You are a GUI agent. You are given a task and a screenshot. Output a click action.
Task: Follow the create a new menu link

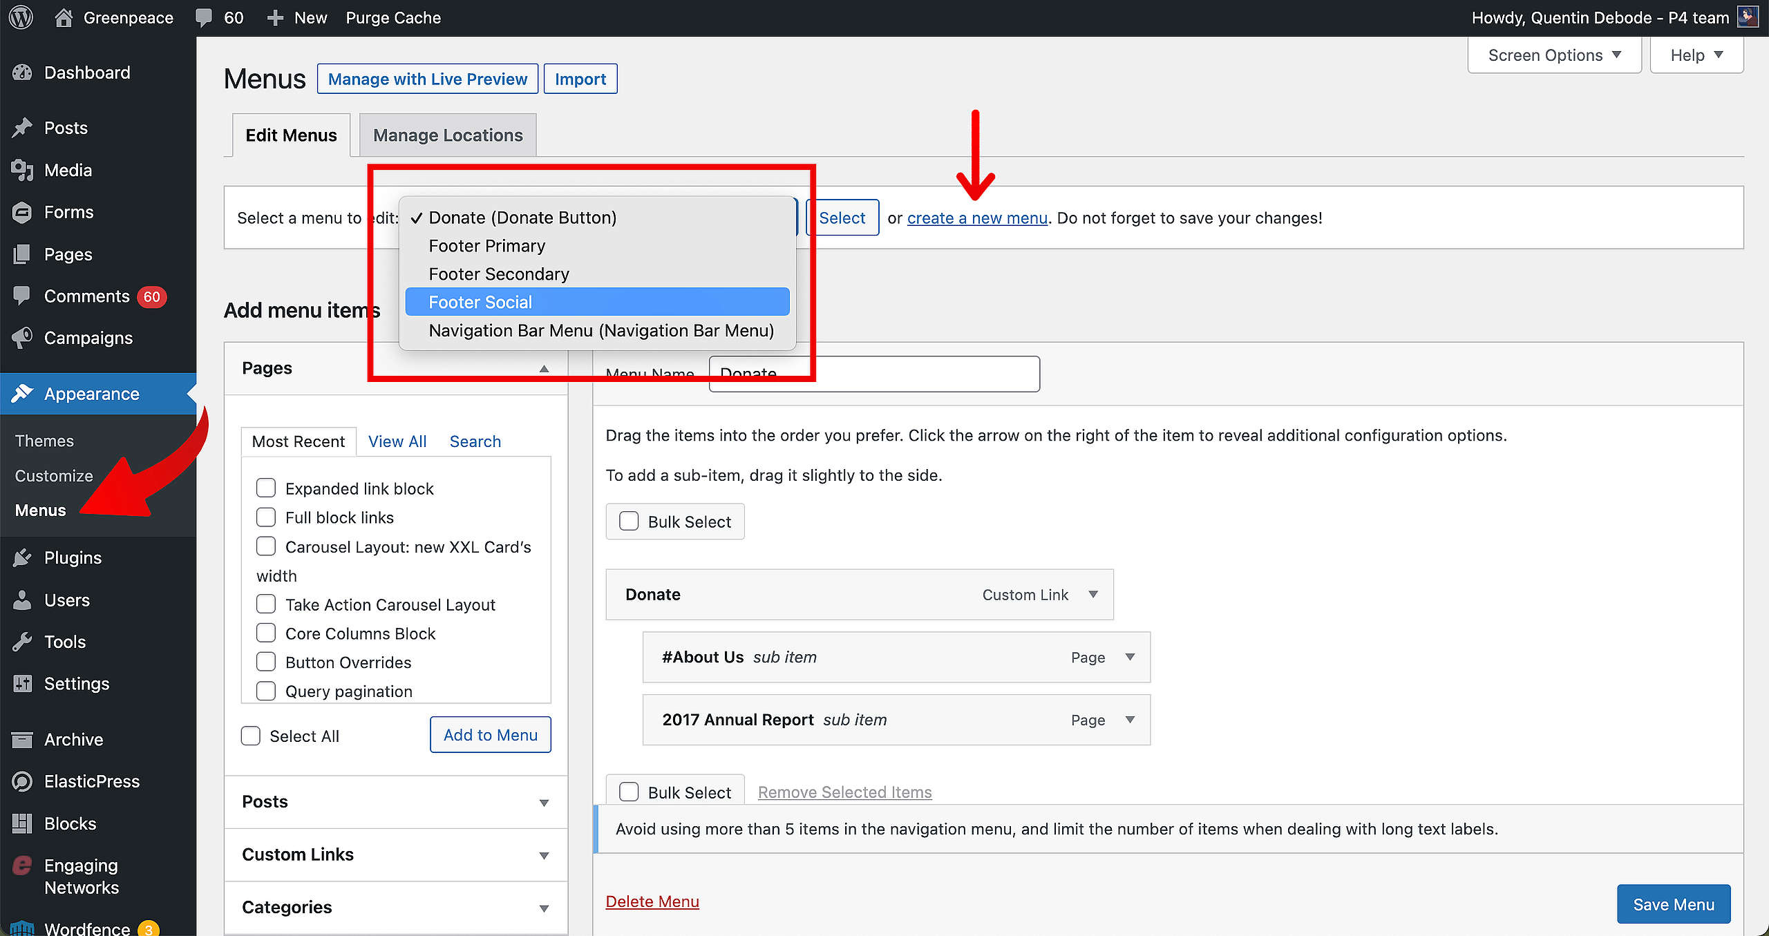pyautogui.click(x=977, y=218)
